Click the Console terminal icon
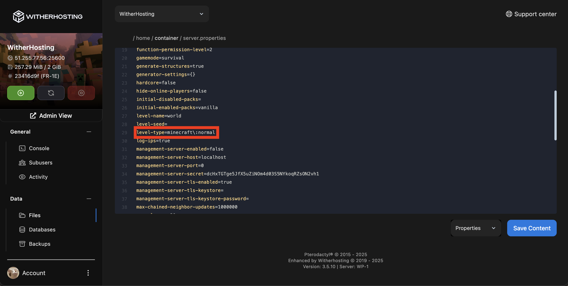The image size is (568, 286). coord(22,149)
